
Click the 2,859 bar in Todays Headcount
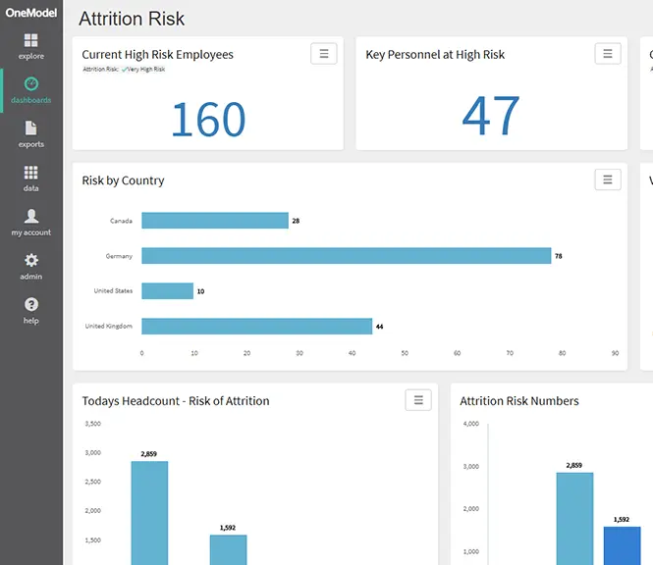[x=149, y=513]
